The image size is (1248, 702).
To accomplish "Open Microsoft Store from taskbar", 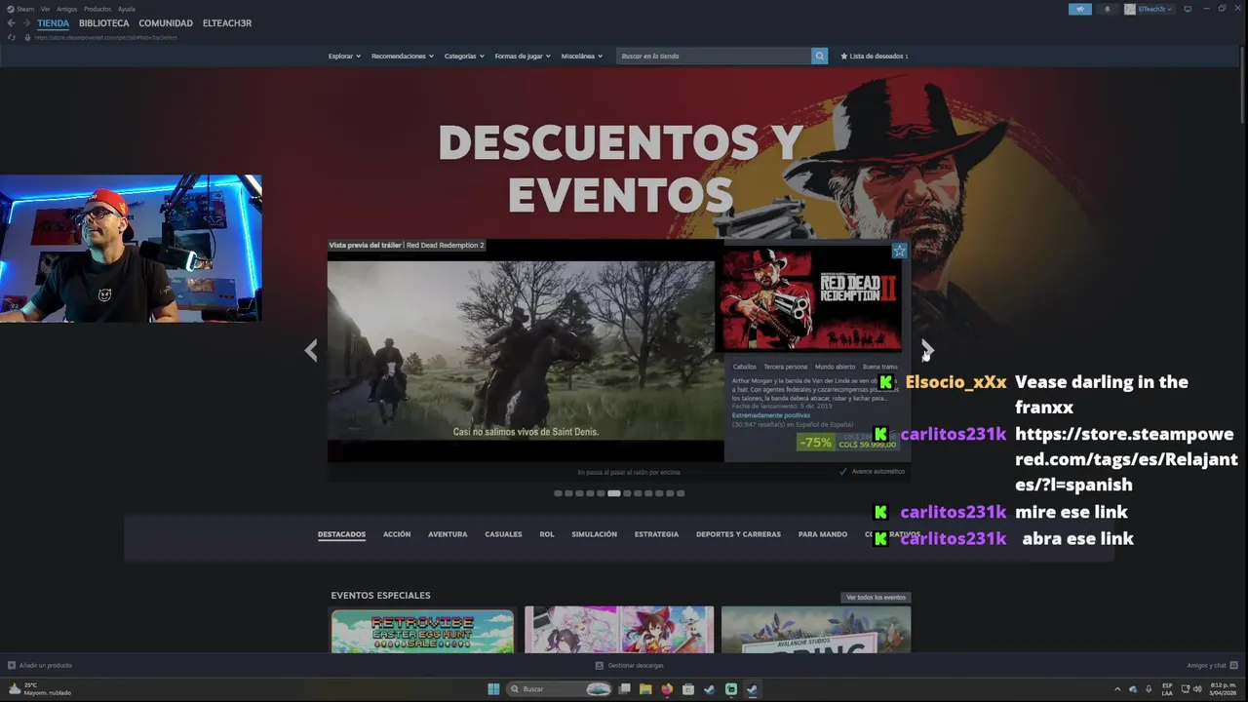I will 688,689.
